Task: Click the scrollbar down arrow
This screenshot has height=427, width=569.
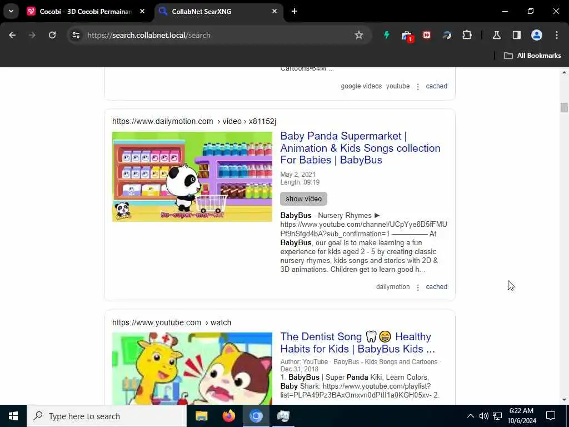Action: point(564,400)
